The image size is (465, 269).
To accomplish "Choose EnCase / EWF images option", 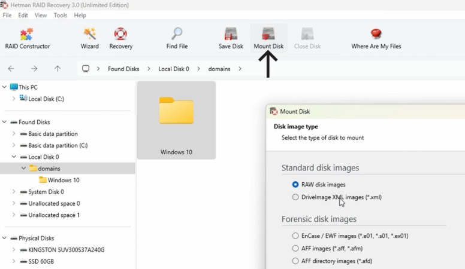I will 350,236.
